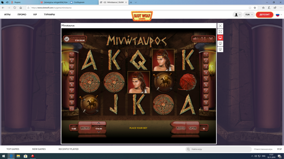Click the Slot Wolf Casino logo
284x159 pixels.
(x=142, y=16)
